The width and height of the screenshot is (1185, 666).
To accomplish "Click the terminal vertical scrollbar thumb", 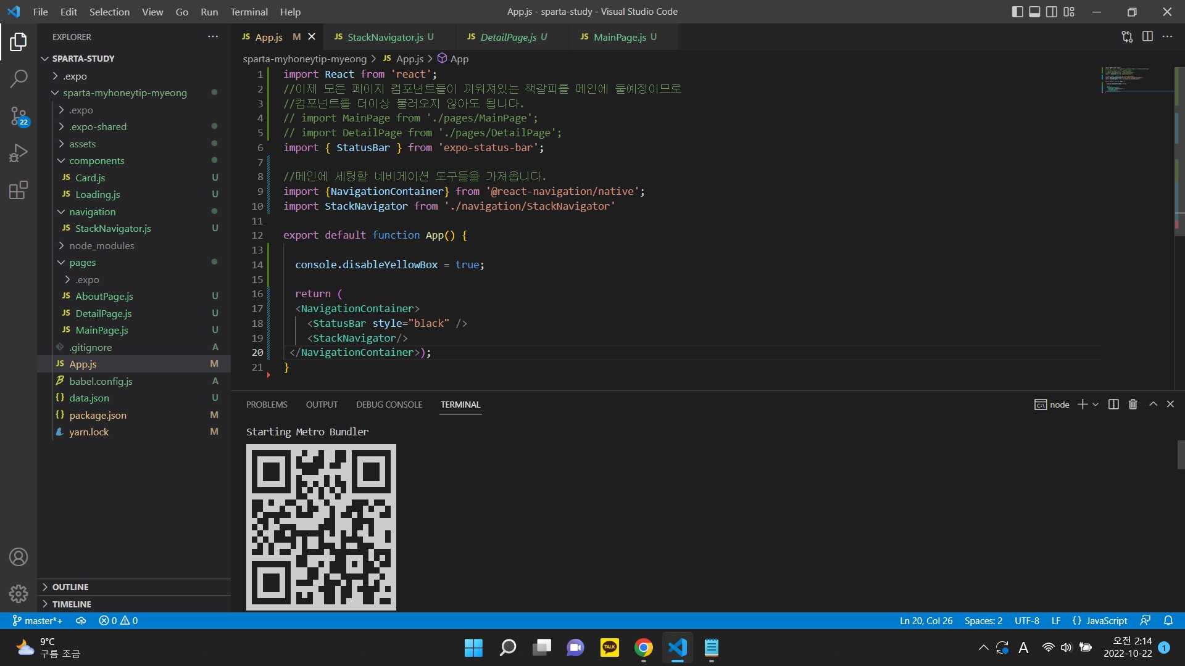I will click(x=1181, y=455).
